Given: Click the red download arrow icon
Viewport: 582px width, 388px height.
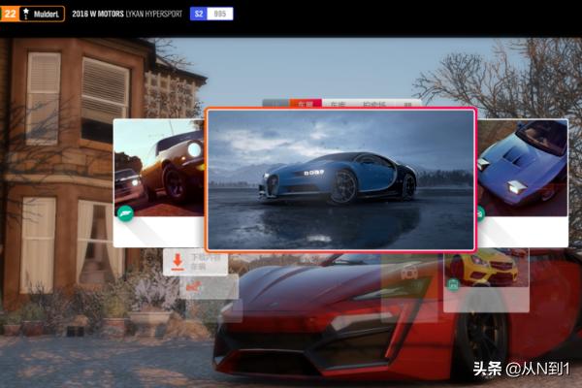Looking at the screenshot, I should pos(178,262).
